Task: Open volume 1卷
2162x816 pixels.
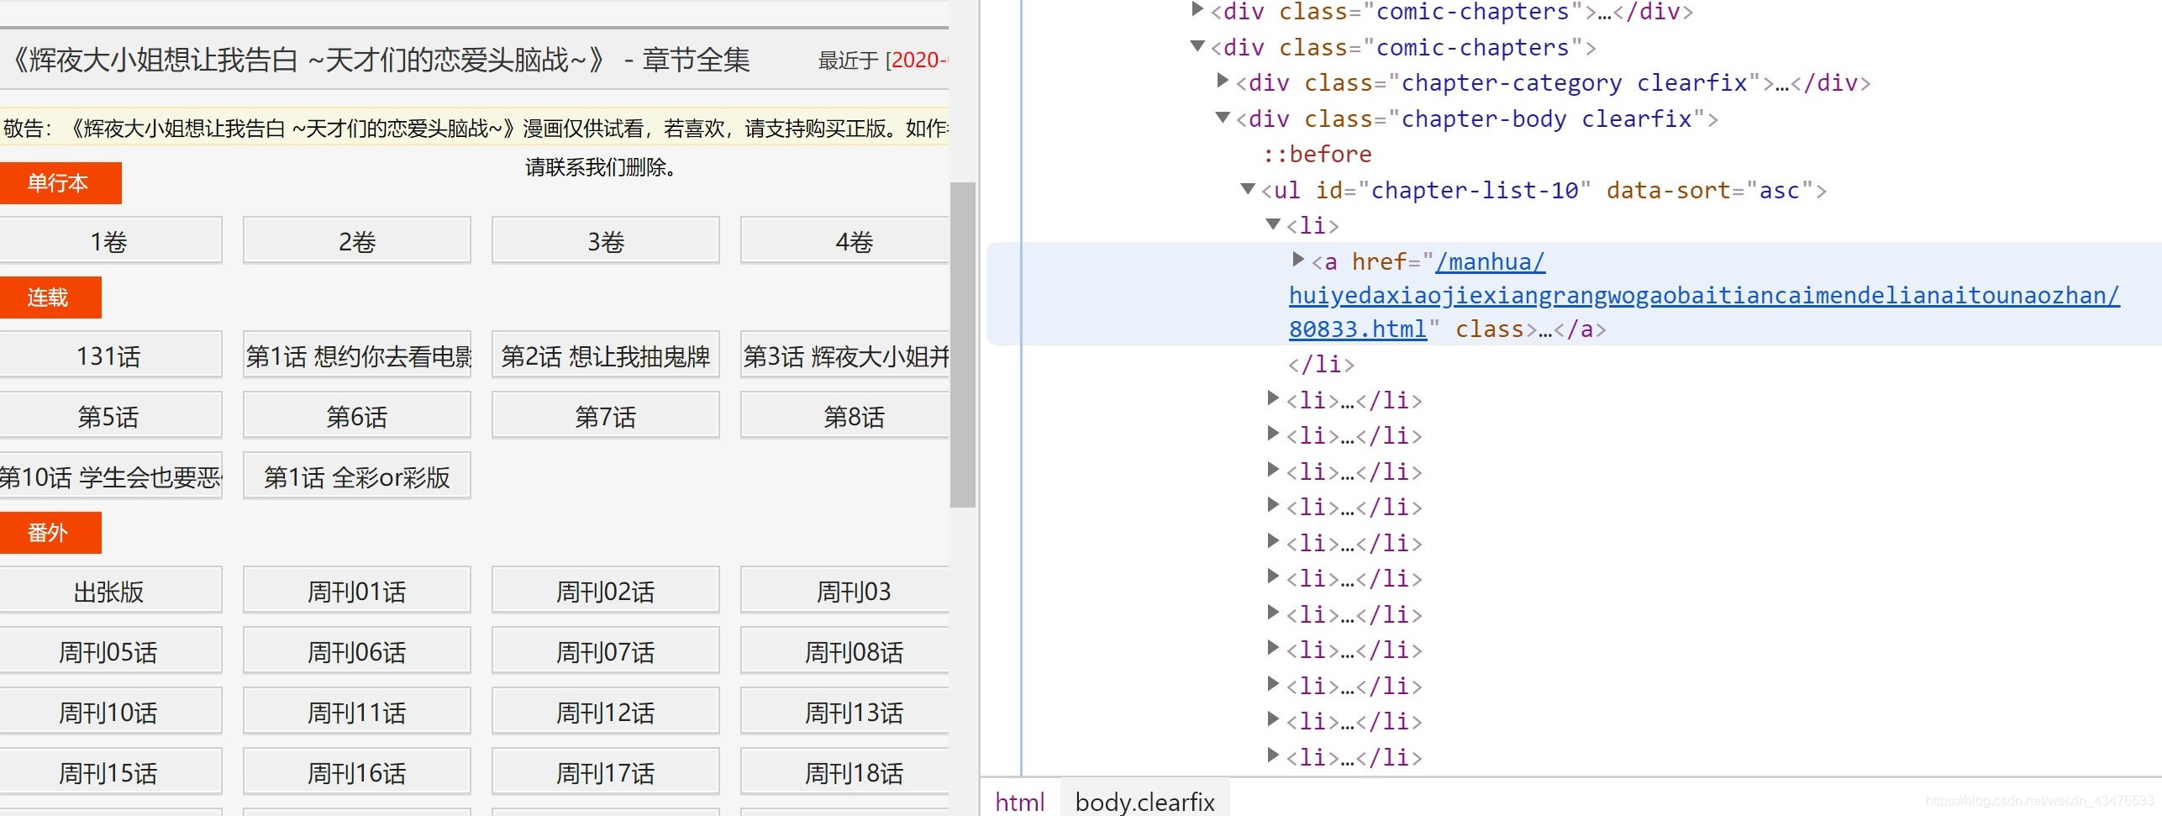Action: 110,241
